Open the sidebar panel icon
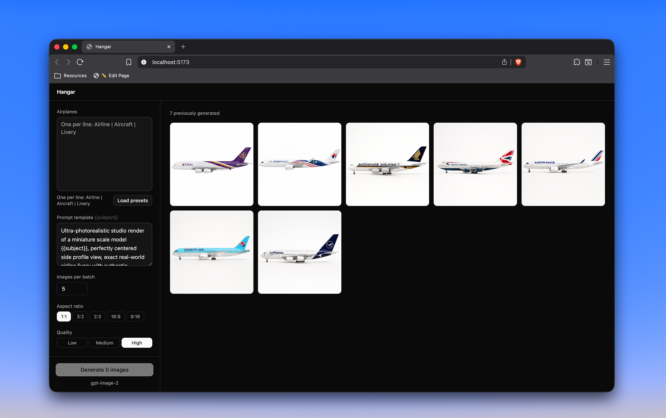This screenshot has height=418, width=666. pyautogui.click(x=588, y=62)
